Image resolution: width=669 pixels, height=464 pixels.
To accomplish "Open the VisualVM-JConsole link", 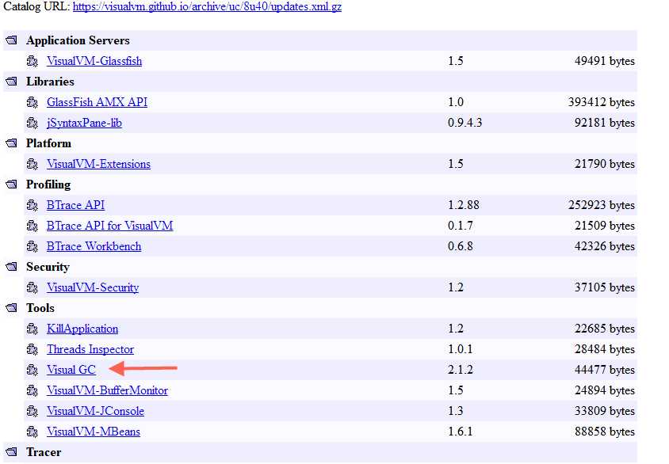I will click(x=95, y=411).
